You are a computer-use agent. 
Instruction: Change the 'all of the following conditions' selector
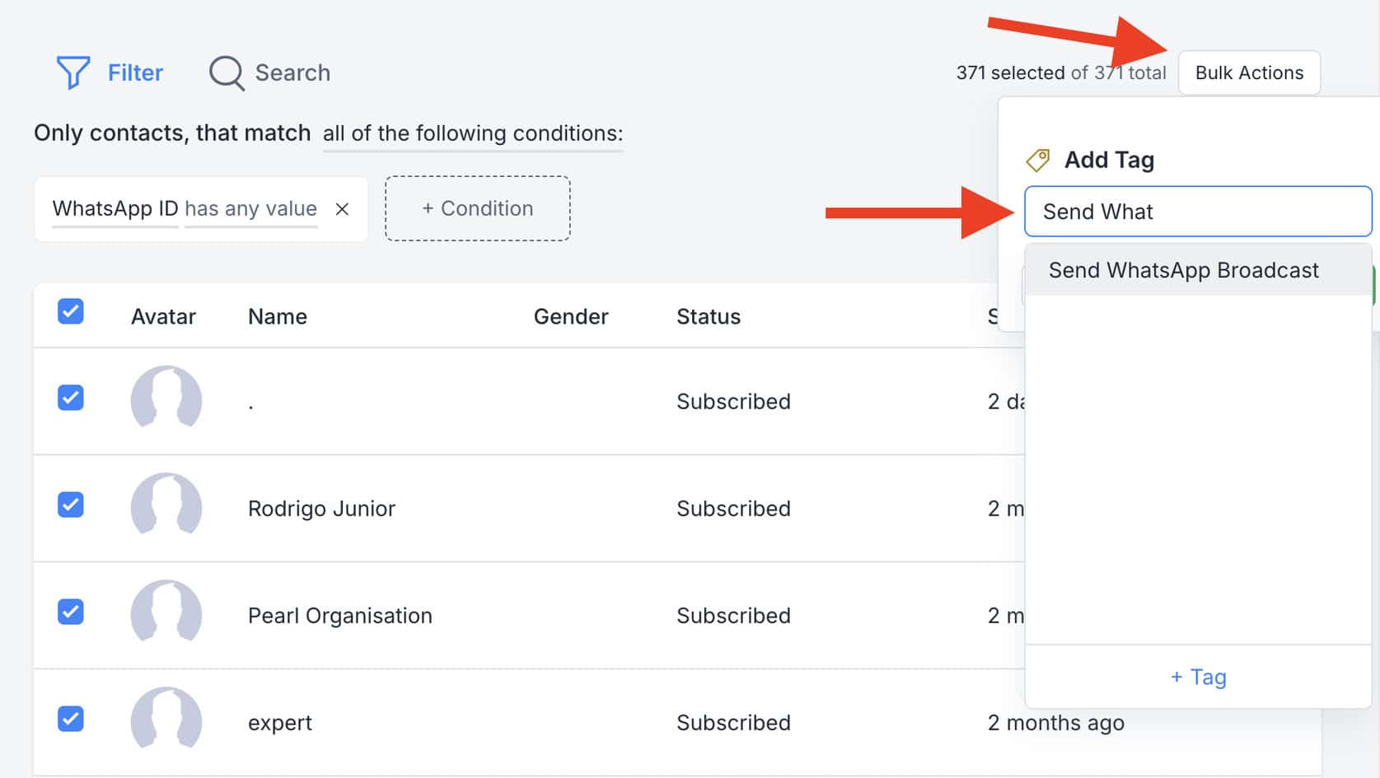(472, 133)
